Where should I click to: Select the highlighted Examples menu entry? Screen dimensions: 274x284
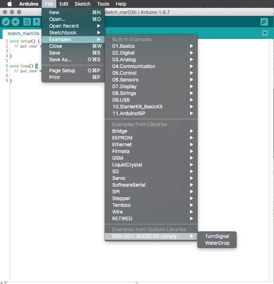click(73, 39)
